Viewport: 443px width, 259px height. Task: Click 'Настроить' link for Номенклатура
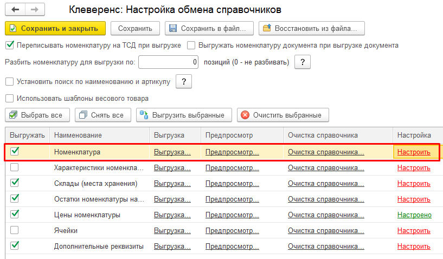point(414,152)
